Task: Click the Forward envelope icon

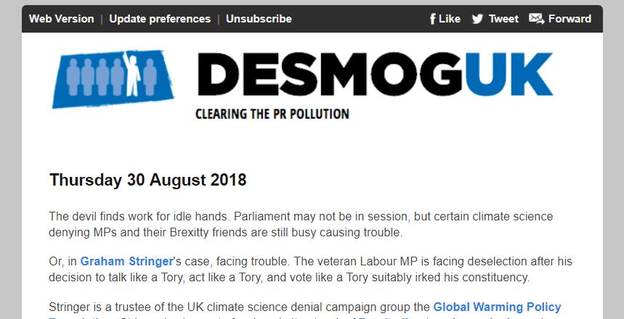Action: (x=536, y=19)
